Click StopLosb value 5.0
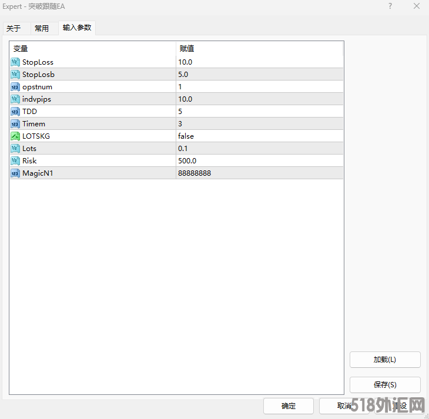Image resolution: width=429 pixels, height=419 pixels. pos(259,75)
